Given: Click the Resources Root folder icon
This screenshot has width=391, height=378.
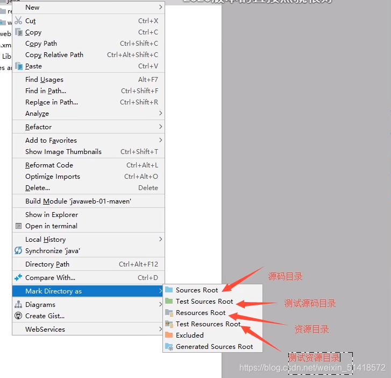Looking at the screenshot, I should coord(169,313).
